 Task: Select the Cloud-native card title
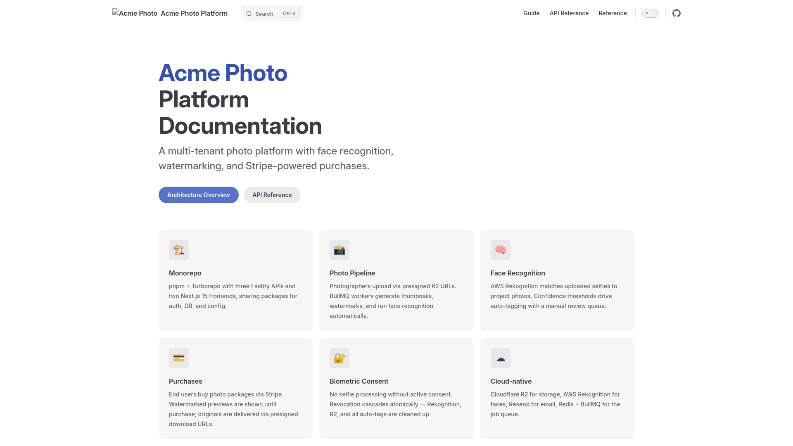coord(511,381)
